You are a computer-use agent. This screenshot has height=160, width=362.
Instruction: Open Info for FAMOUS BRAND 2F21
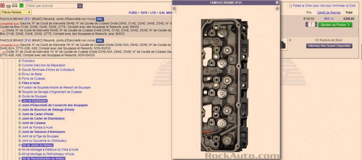click(100, 19)
